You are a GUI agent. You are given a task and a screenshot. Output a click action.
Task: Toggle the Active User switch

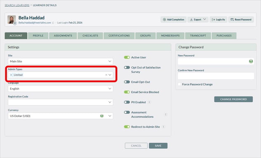(127, 57)
